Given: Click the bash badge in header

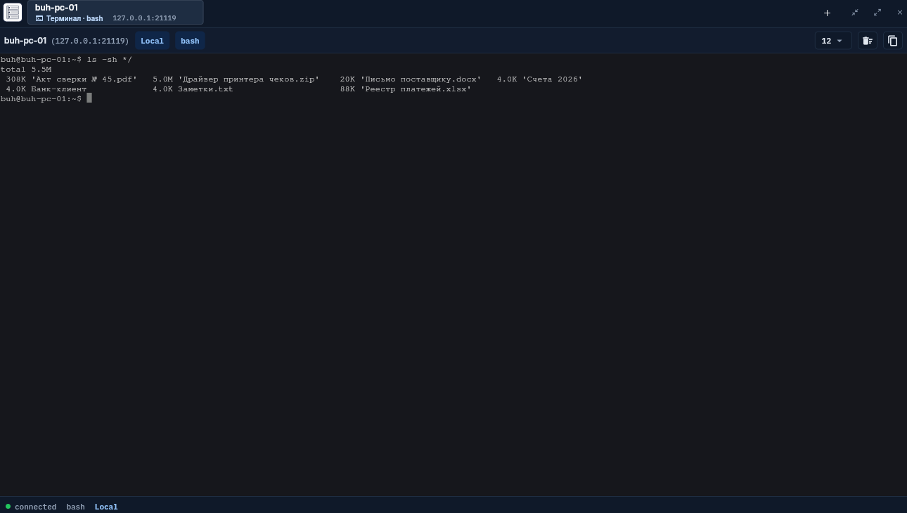Looking at the screenshot, I should click(190, 41).
